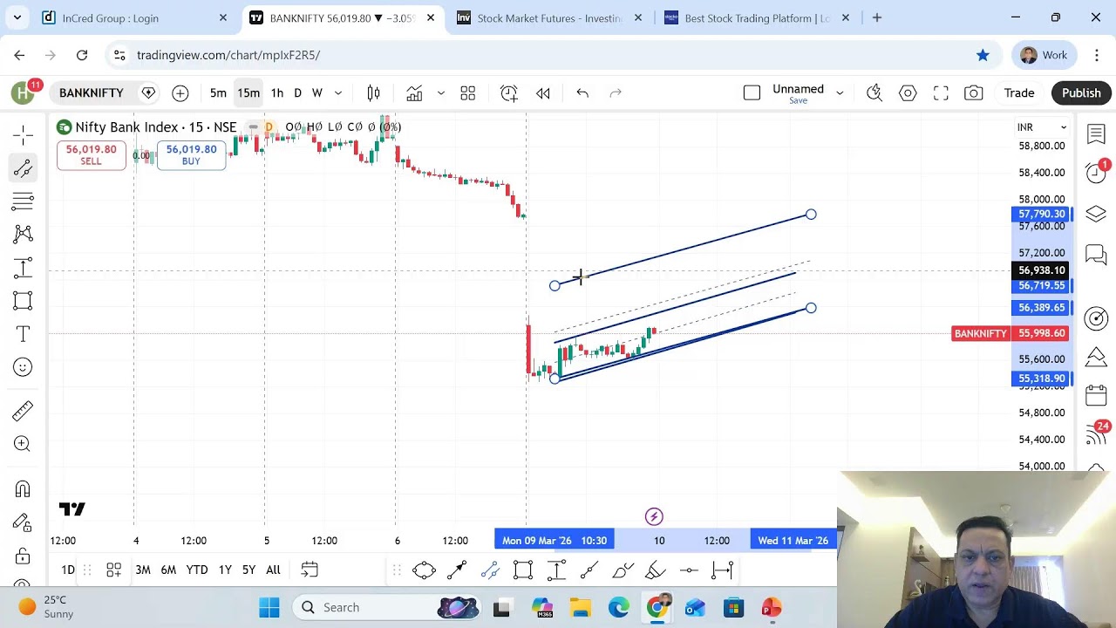Open the candlestick chart style selector
1116x628 pixels.
coord(373,93)
